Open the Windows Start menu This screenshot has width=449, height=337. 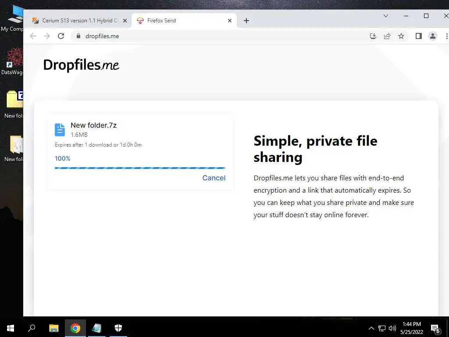tap(11, 328)
